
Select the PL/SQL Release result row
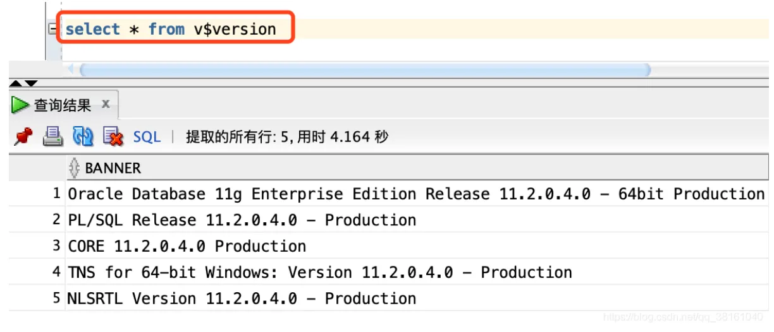click(x=242, y=220)
